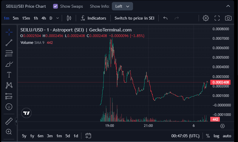Select the 15m interval
238x142 pixels.
(26, 18)
